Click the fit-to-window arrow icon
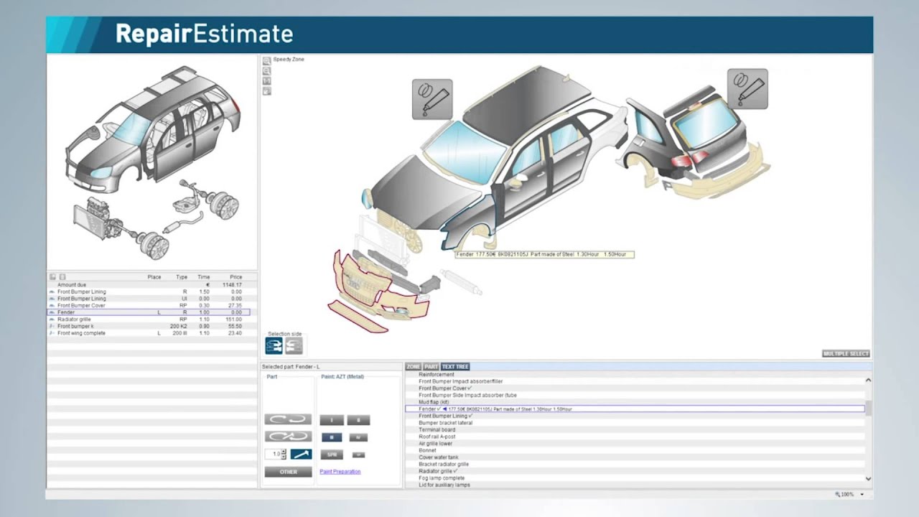The image size is (919, 517). pyautogui.click(x=266, y=91)
